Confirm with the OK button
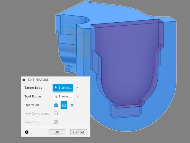 point(57,132)
